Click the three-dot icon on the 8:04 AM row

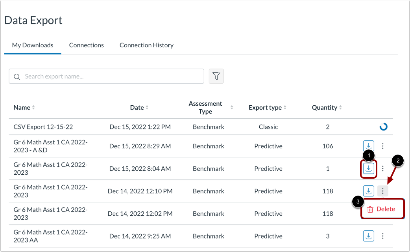tap(383, 168)
